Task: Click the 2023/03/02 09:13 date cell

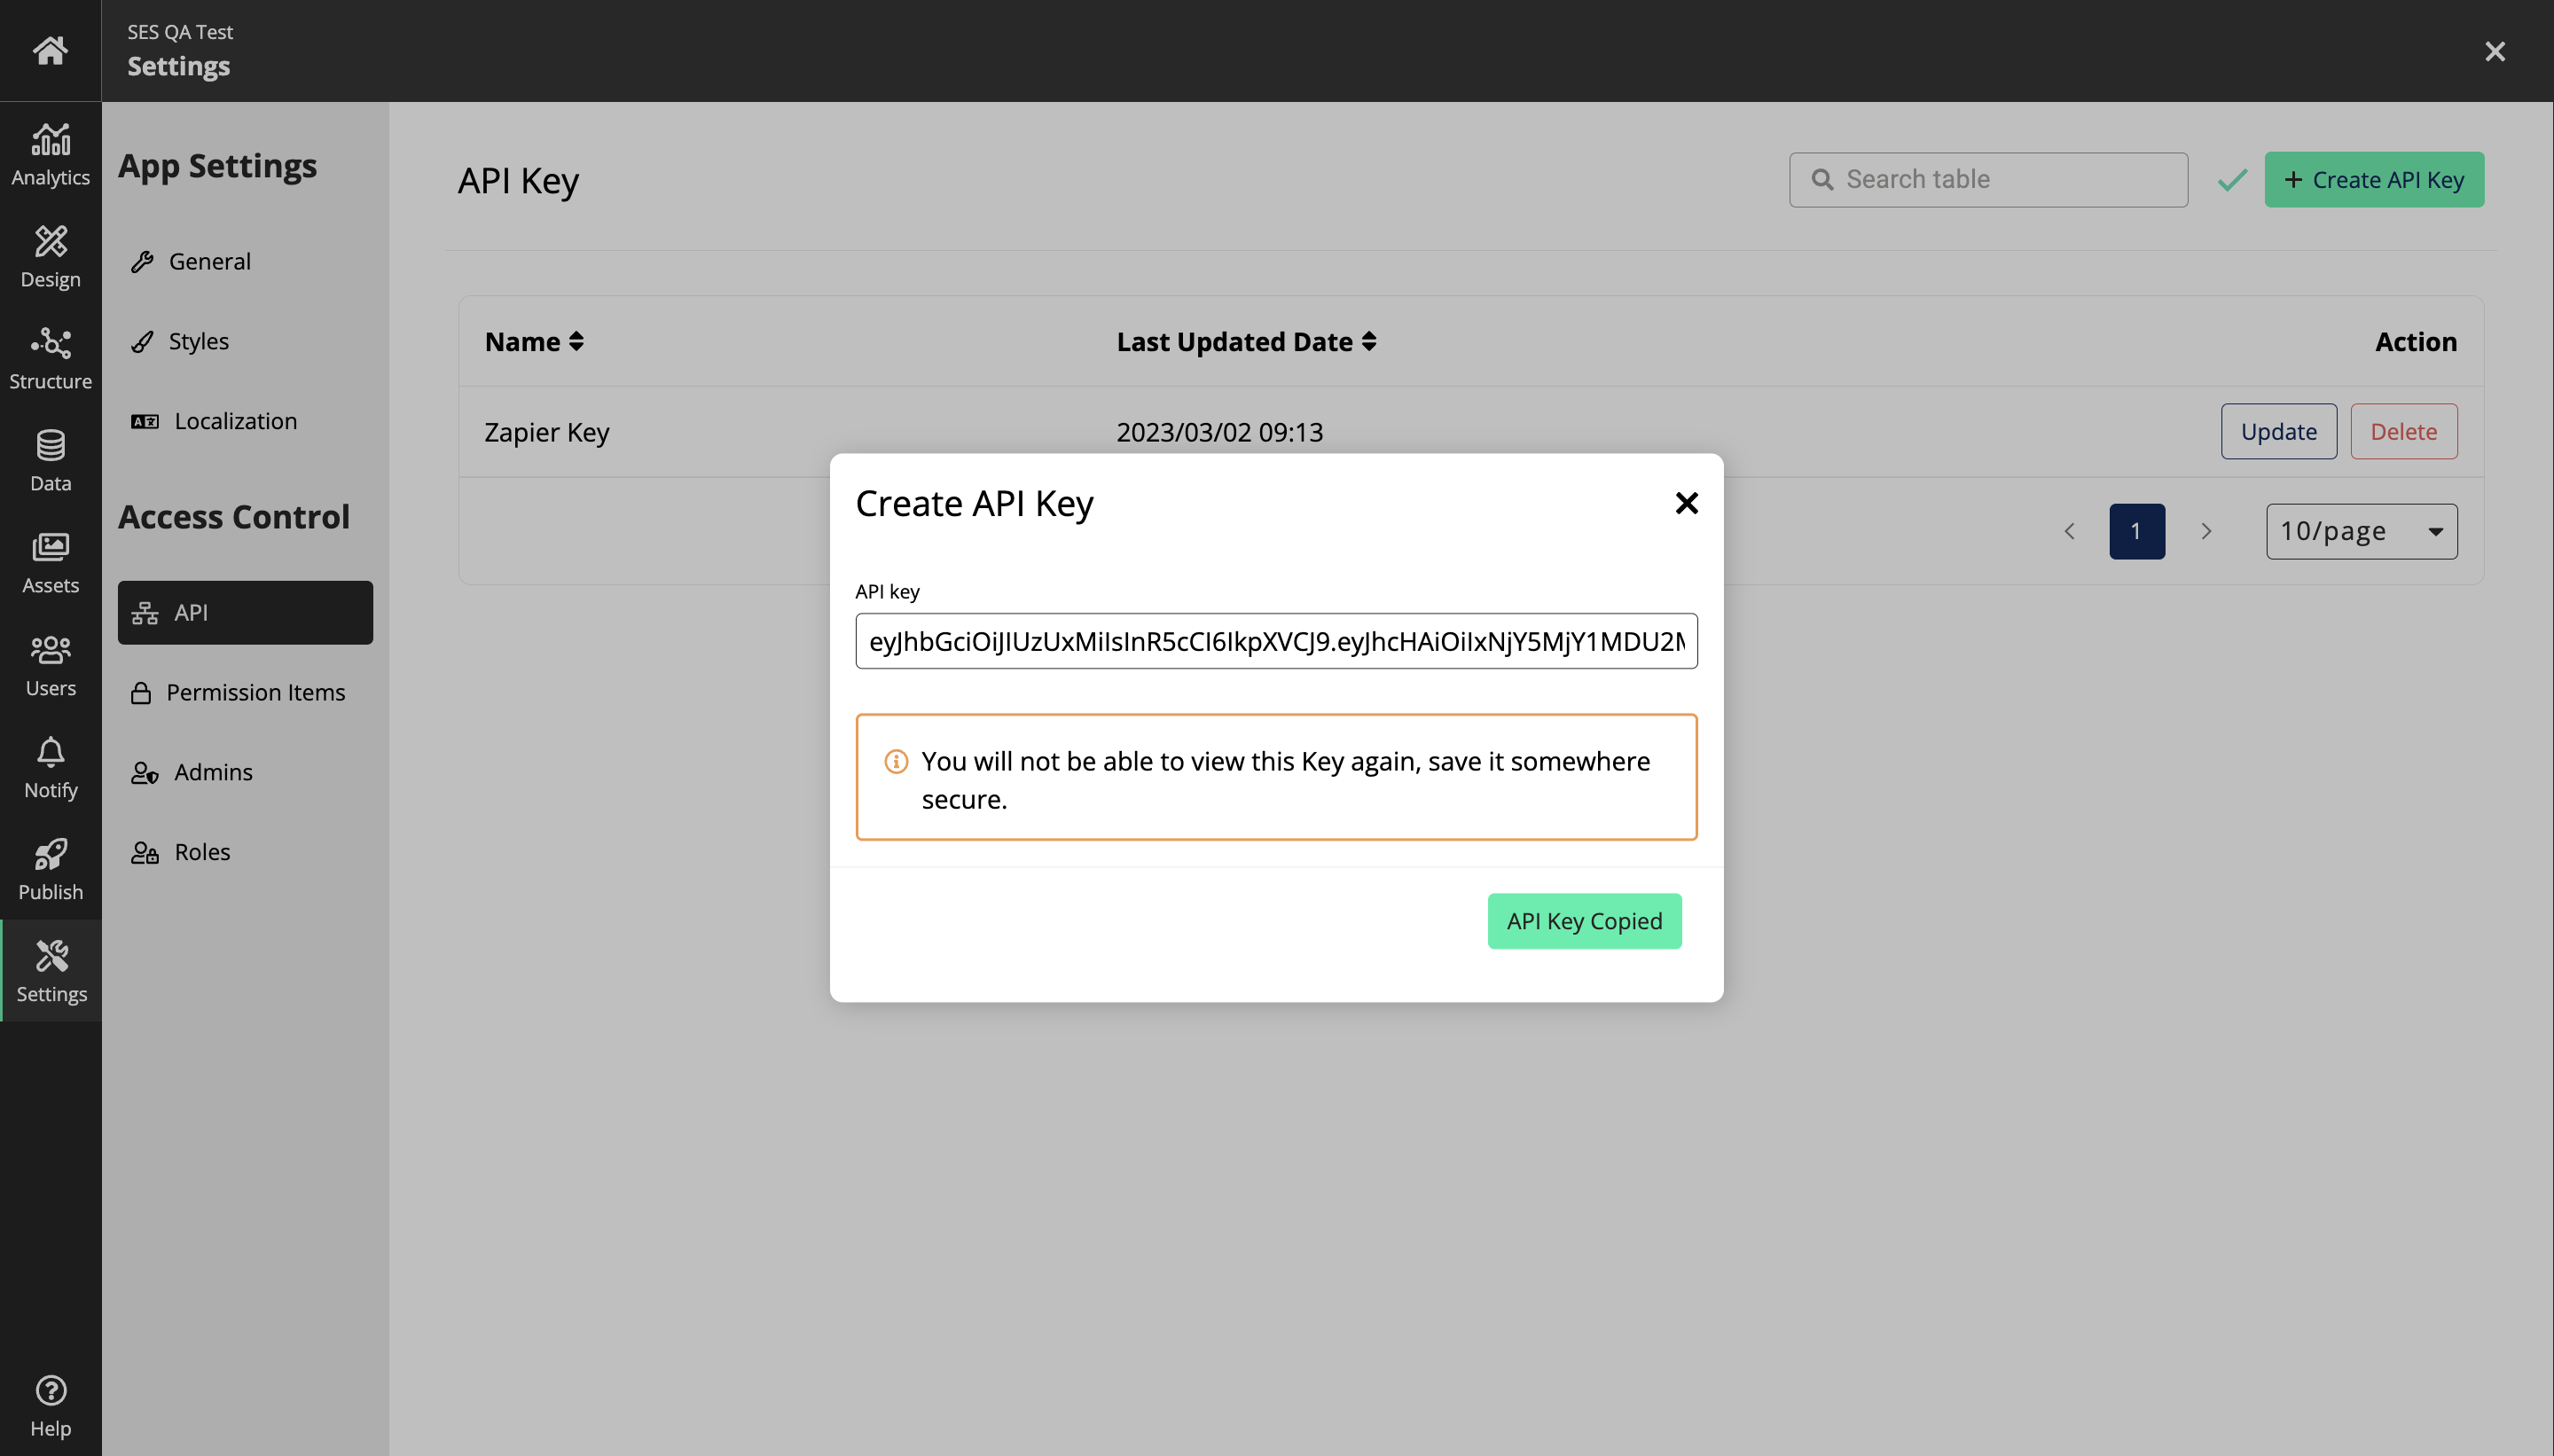Action: tap(1219, 432)
